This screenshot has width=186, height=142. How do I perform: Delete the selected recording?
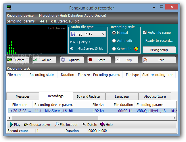click(x=90, y=124)
